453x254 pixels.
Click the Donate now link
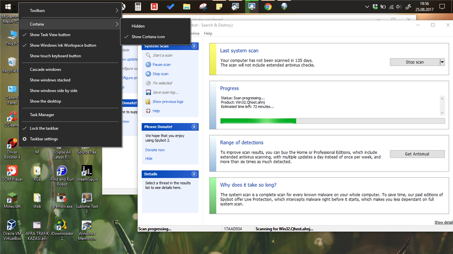[155, 150]
